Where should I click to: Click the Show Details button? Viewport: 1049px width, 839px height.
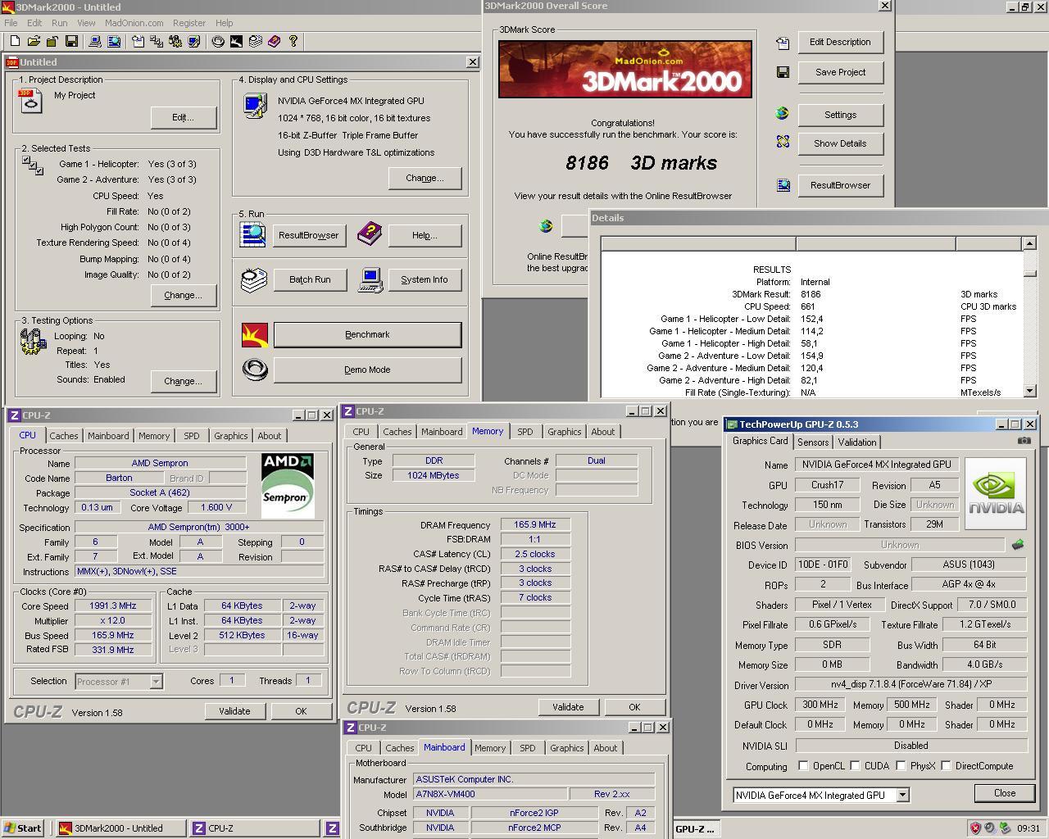coord(840,143)
